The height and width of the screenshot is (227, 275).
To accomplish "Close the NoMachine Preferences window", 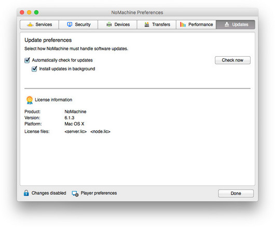I will (22, 12).
